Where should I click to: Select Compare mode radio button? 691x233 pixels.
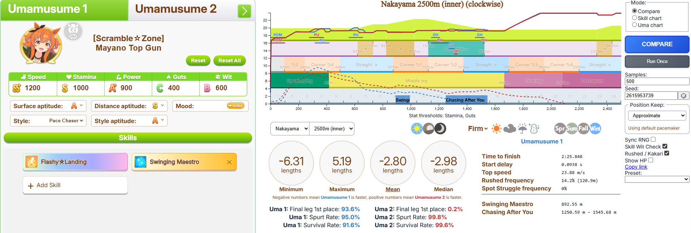pos(635,11)
